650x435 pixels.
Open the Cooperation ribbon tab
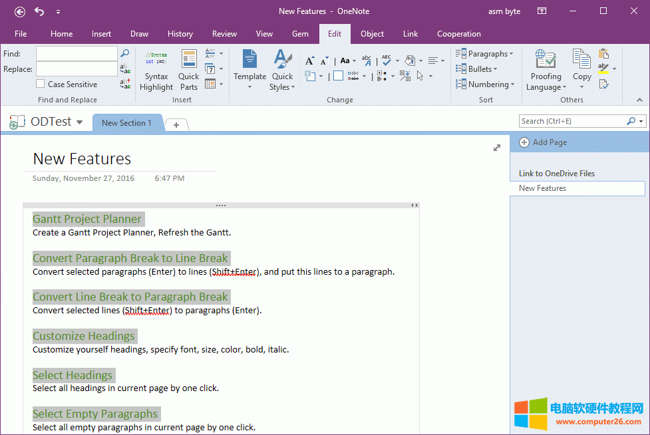coord(458,34)
